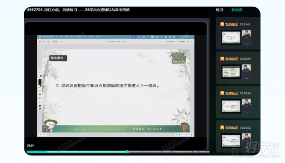
Task: Toggle the sidebar panel icon next to the window controls
Action: pyautogui.click(x=49, y=41)
